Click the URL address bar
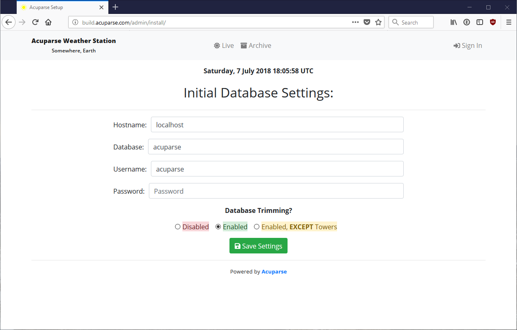 (x=226, y=22)
